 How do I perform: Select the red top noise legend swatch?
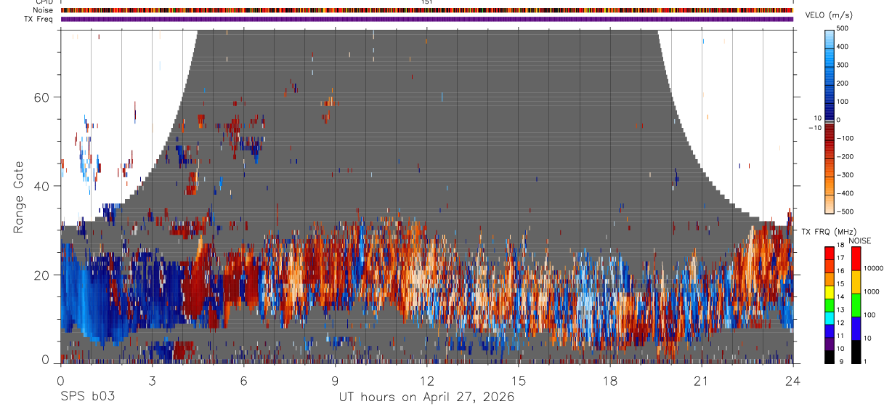(855, 259)
